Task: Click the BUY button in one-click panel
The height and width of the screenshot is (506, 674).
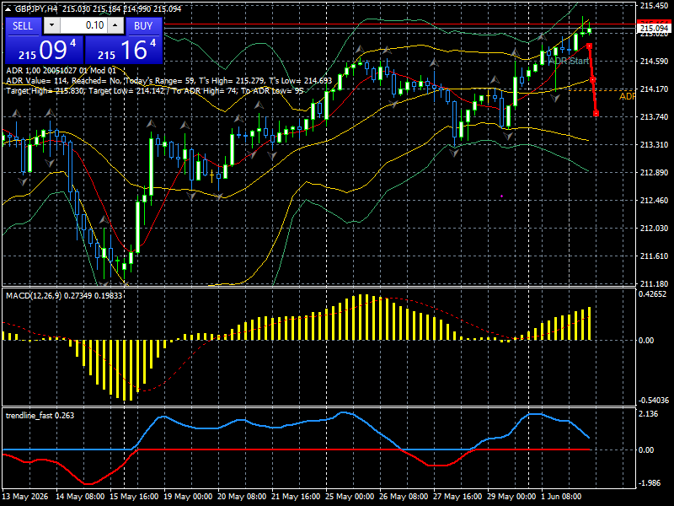Action: coord(143,26)
